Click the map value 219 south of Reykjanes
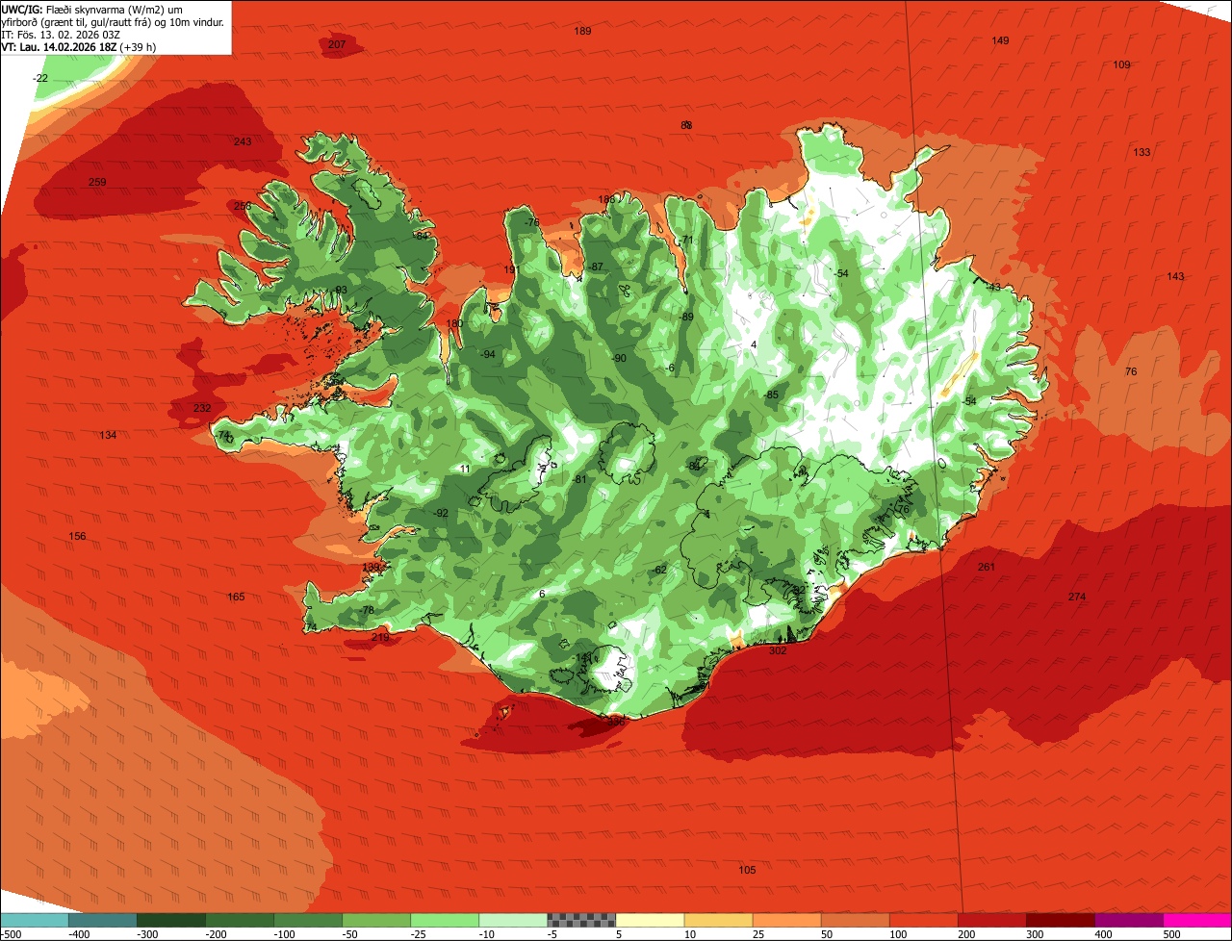1232x941 pixels. click(x=380, y=637)
